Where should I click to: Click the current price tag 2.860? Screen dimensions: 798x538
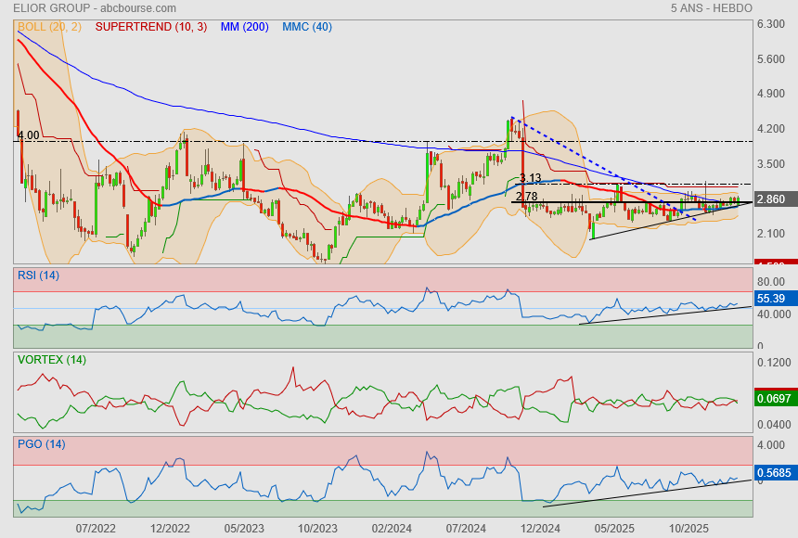point(772,199)
